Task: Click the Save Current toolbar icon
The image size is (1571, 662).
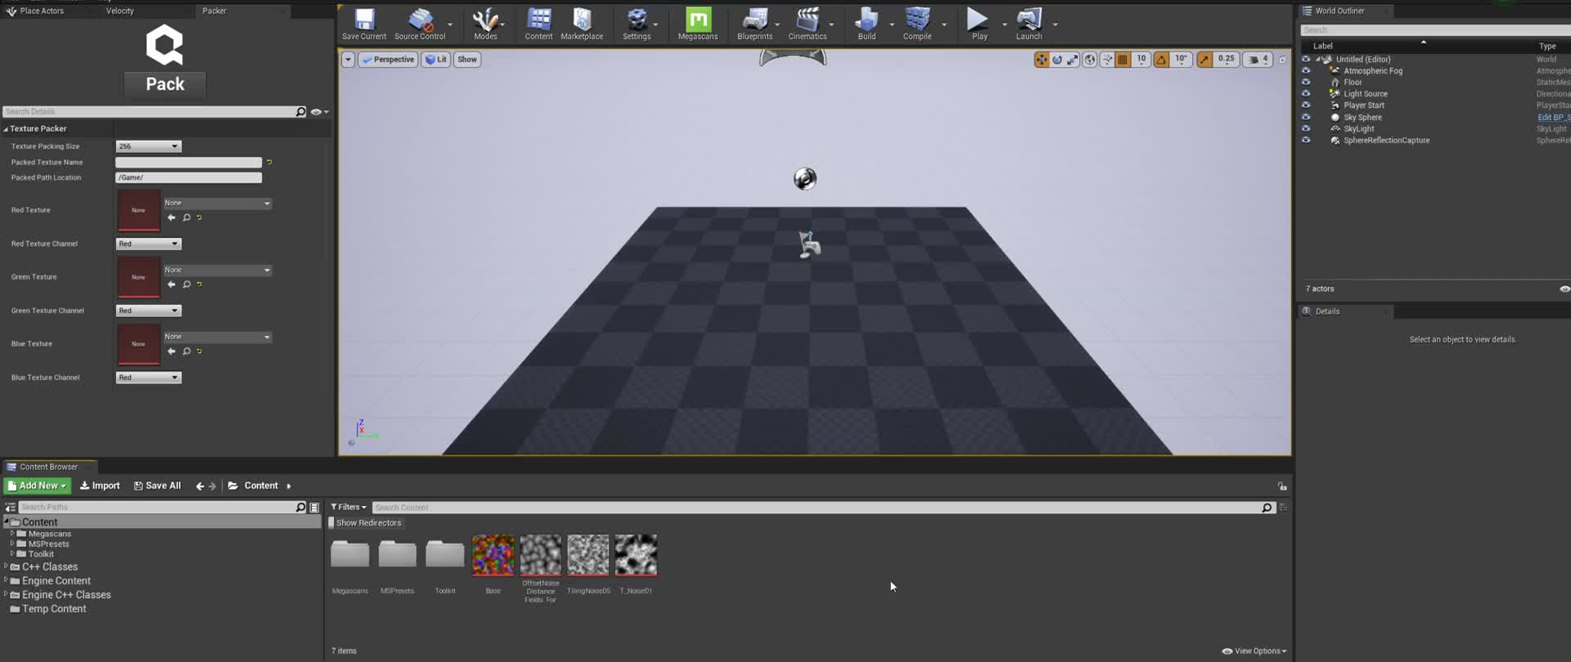Action: pos(364,20)
